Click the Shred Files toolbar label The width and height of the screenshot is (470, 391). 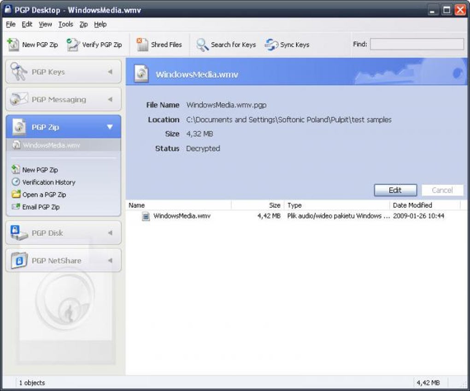coord(166,45)
